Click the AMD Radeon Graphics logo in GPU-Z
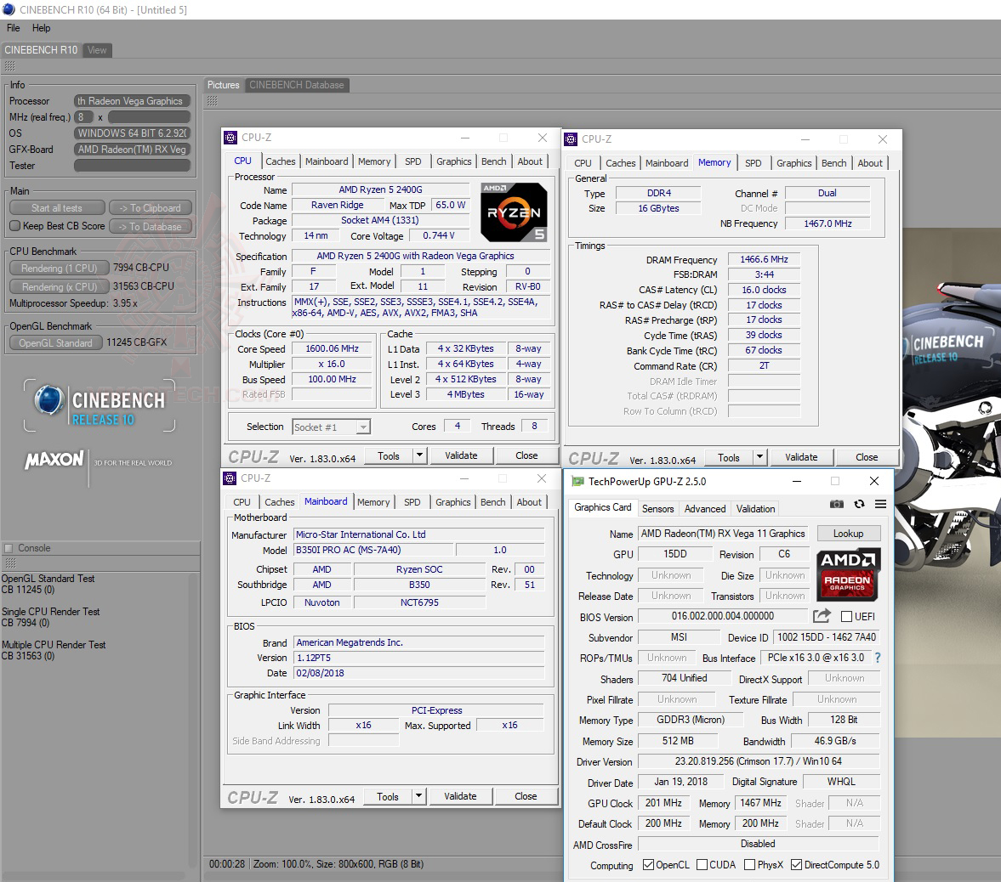The image size is (1001, 882). [x=848, y=574]
